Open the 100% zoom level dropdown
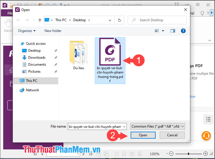215x159 pixels. pyautogui.click(x=167, y=154)
